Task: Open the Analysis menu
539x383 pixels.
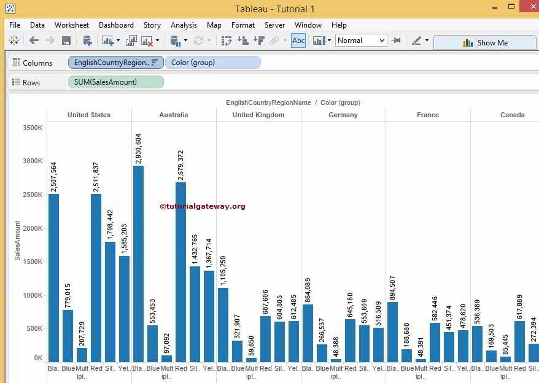Action: tap(184, 25)
